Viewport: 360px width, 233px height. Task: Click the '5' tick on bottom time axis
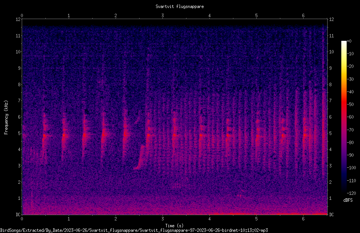click(256, 219)
